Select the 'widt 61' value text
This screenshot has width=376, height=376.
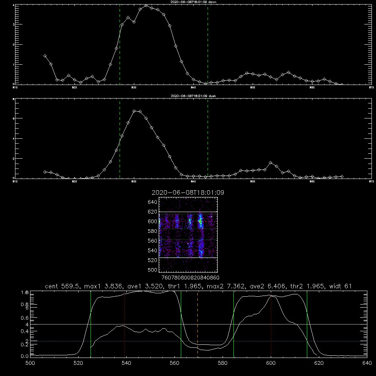pos(340,286)
